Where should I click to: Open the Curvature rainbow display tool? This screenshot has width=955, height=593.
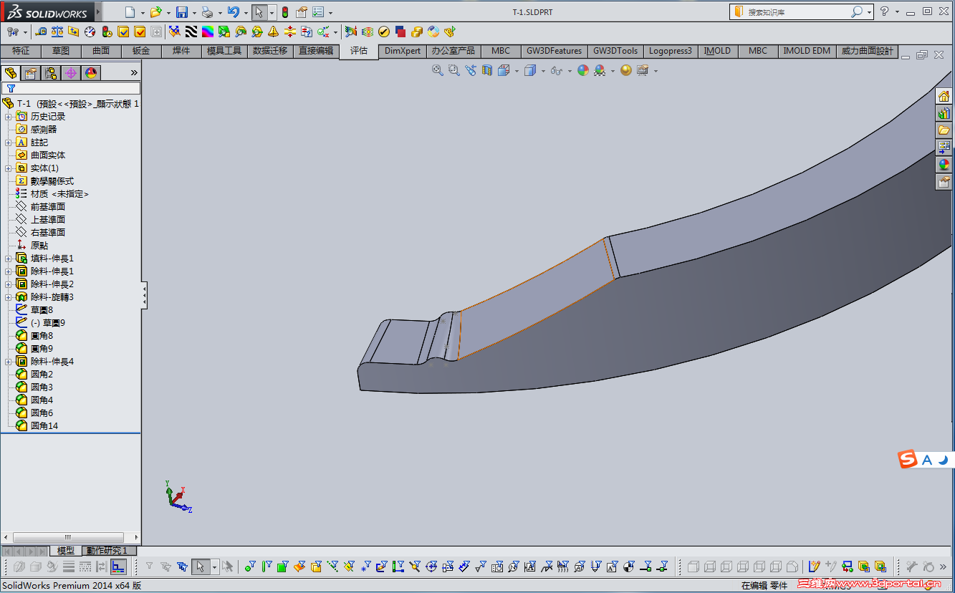tap(207, 32)
